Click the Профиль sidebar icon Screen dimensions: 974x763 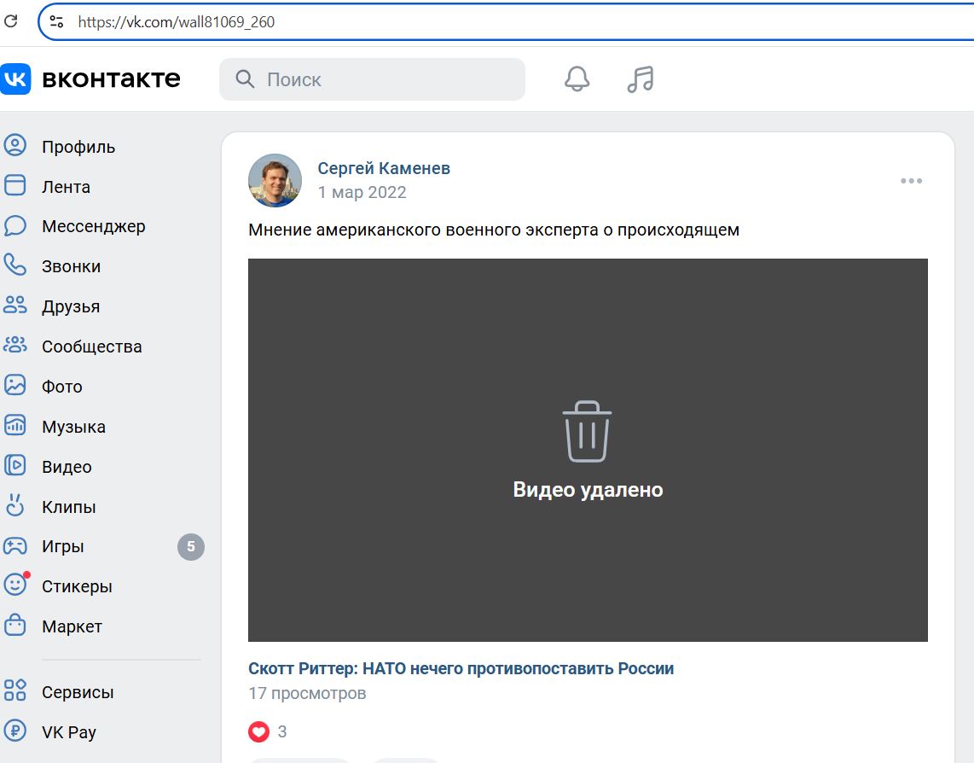(x=14, y=145)
